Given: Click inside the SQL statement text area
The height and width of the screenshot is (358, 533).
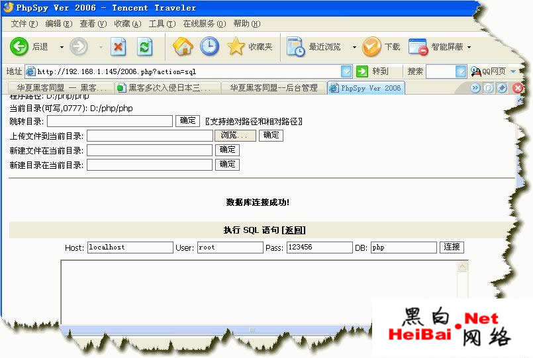Looking at the screenshot, I should [x=259, y=292].
